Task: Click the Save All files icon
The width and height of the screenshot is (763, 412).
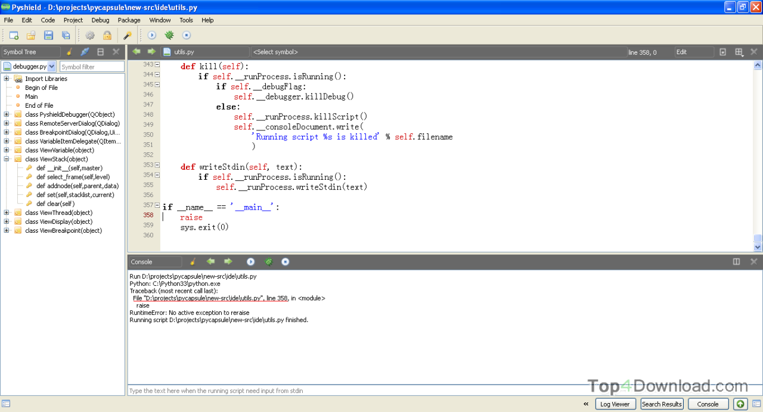Action: (x=66, y=35)
